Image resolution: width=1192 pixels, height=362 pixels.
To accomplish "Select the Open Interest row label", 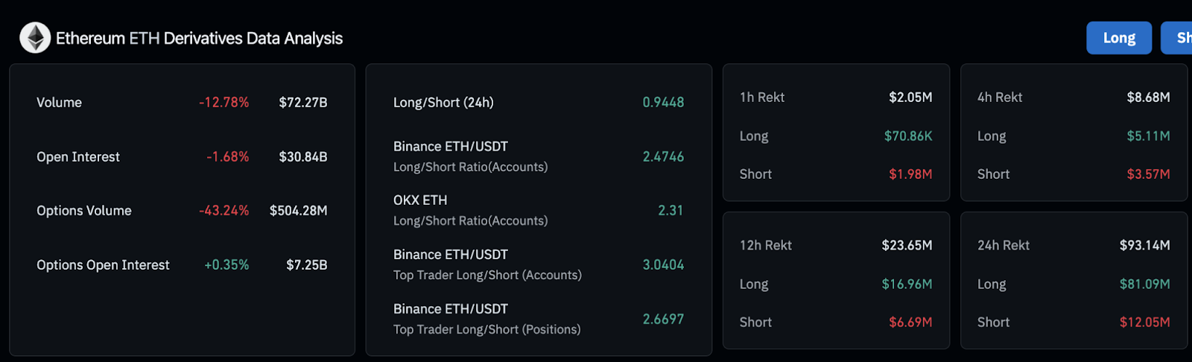I will click(x=78, y=157).
